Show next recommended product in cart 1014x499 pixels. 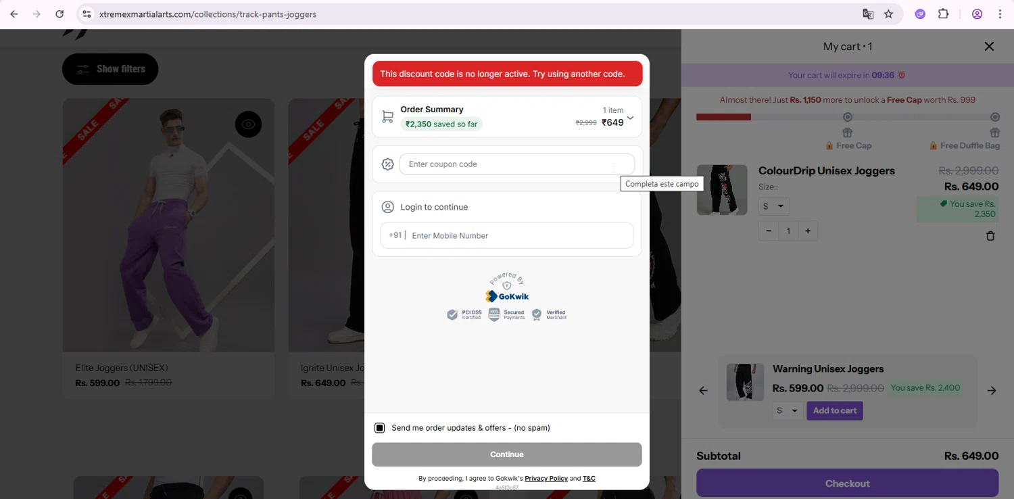(x=992, y=391)
